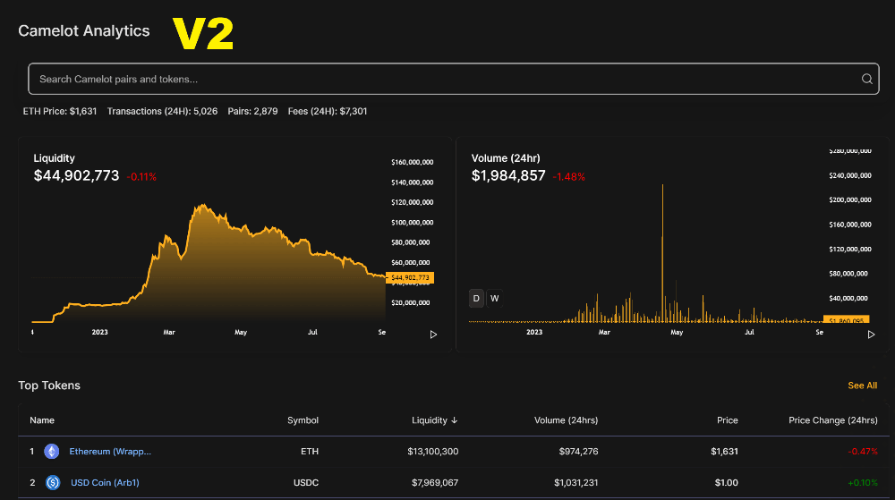
Task: Sort tokens by Volume (24hrs) column
Action: (566, 420)
